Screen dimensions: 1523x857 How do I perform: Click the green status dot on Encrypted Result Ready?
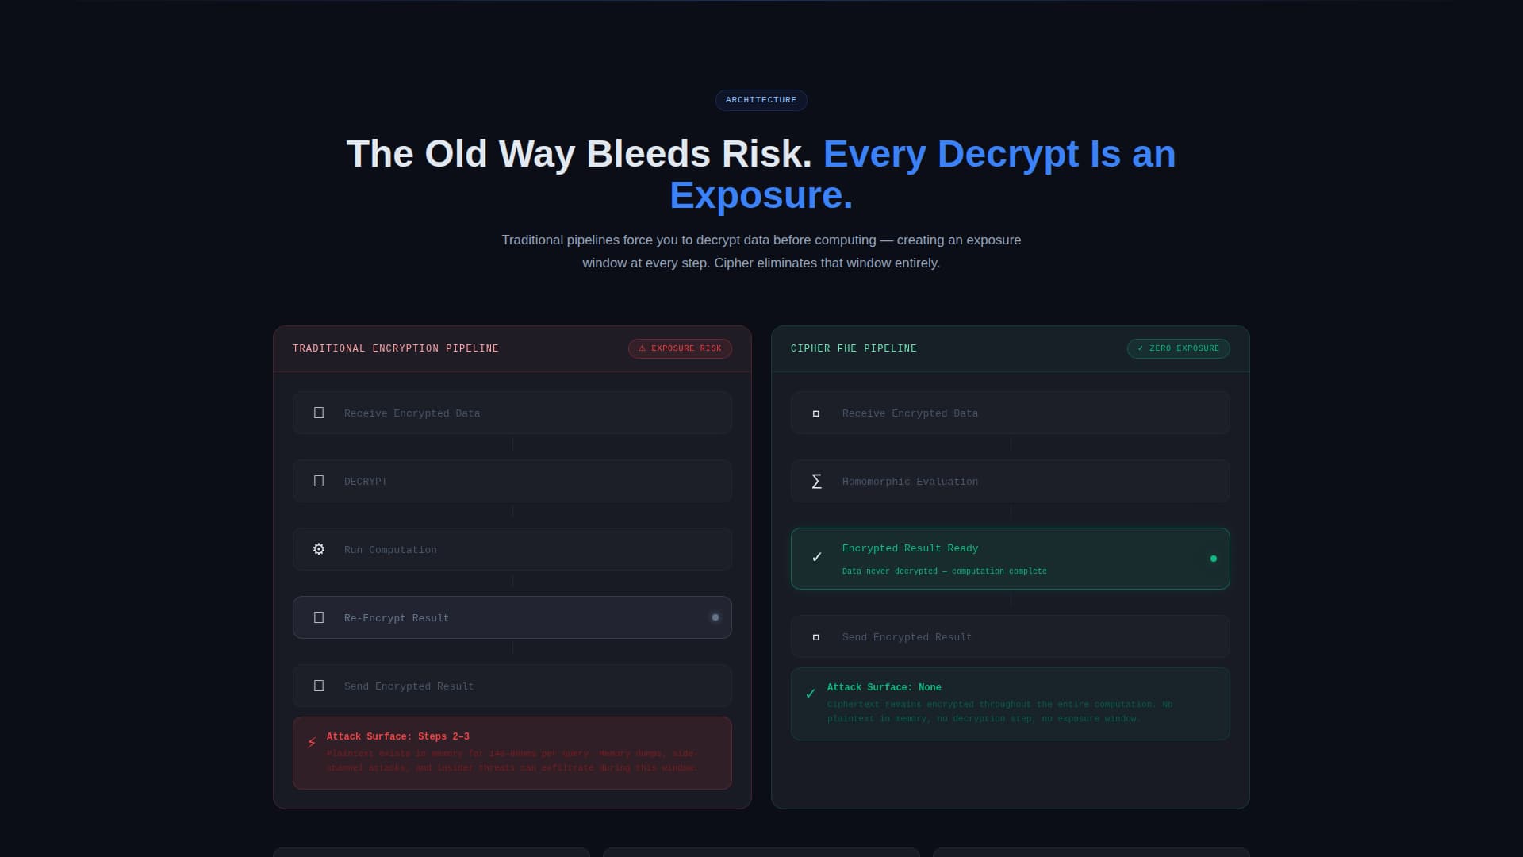[1213, 559]
